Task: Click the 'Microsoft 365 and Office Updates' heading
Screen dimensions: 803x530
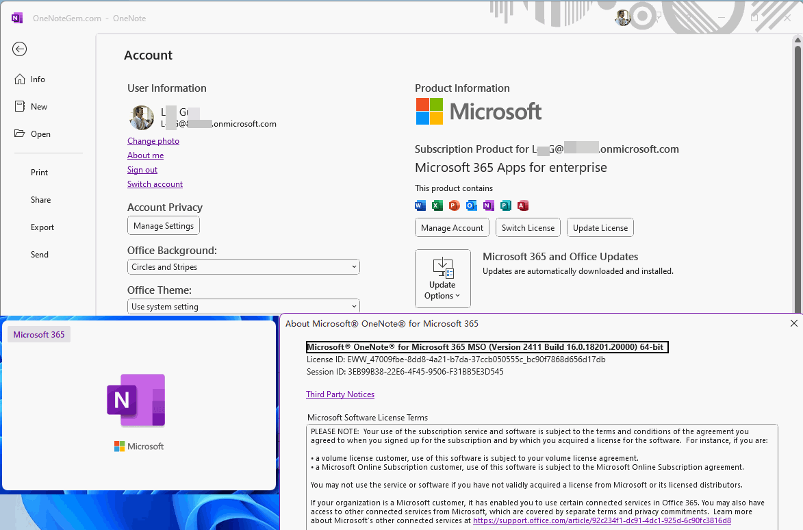Action: click(x=560, y=257)
